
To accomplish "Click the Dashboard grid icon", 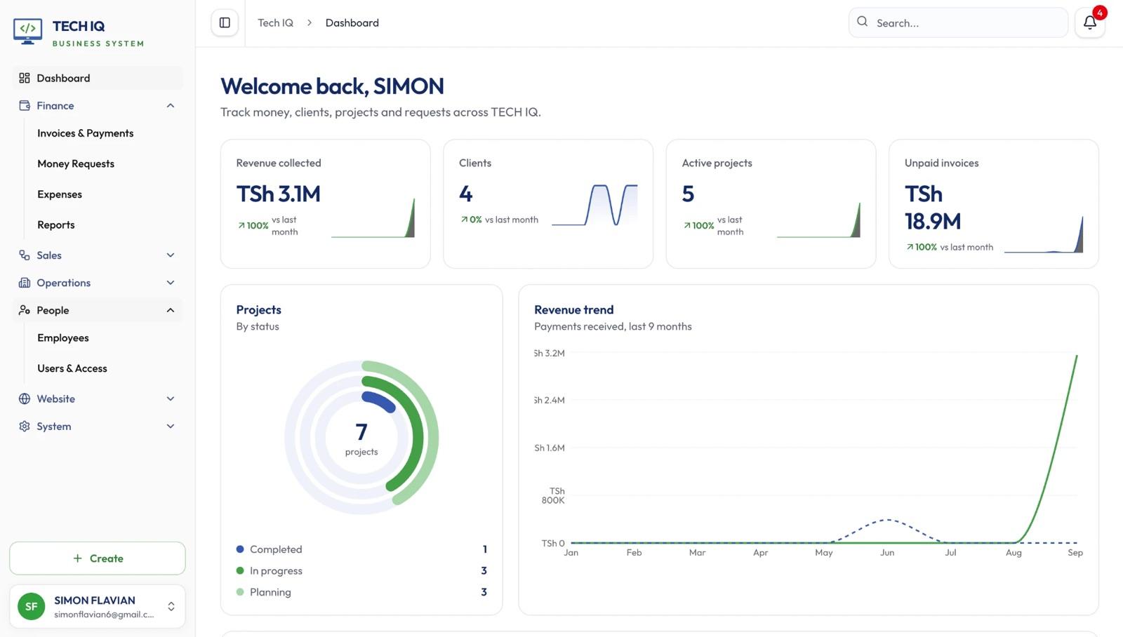I will [x=25, y=78].
